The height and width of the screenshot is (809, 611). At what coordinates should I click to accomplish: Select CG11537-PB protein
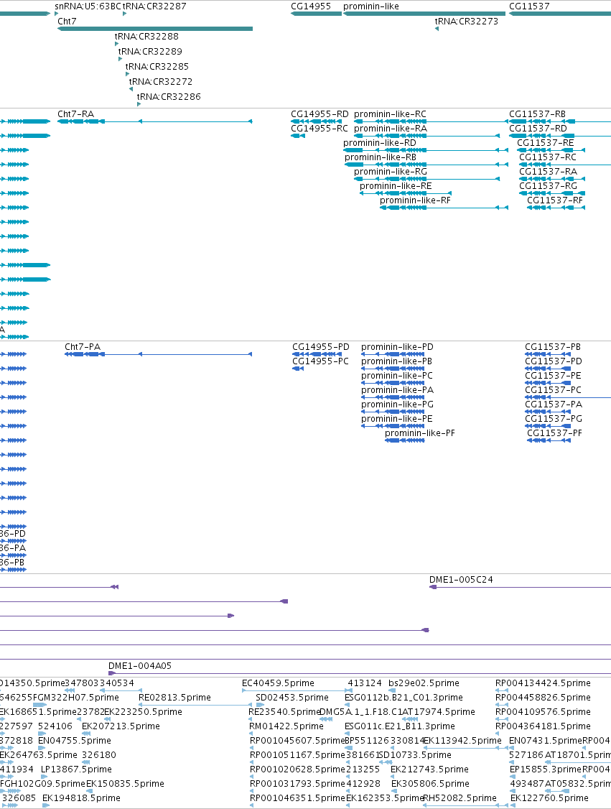pos(553,347)
